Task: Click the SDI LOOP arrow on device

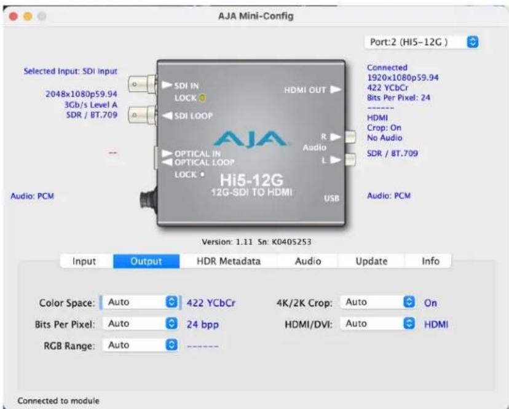Action: click(167, 116)
